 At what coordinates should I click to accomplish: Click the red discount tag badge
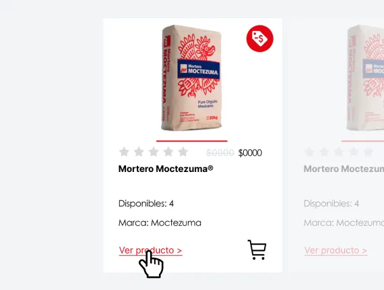260,38
